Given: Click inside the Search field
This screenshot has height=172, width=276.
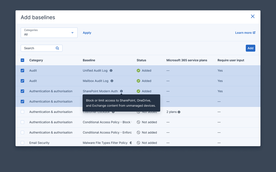Looking at the screenshot, I should [x=39, y=48].
